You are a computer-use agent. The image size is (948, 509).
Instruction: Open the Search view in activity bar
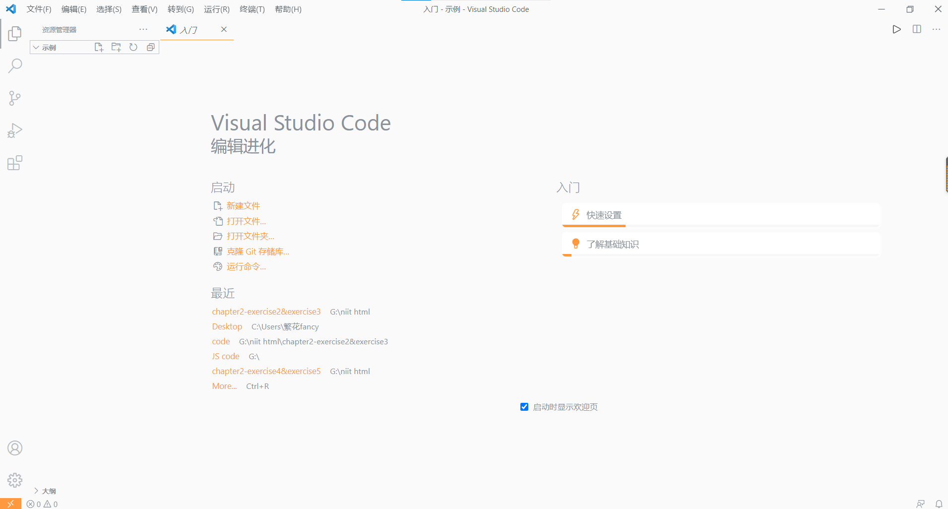15,66
